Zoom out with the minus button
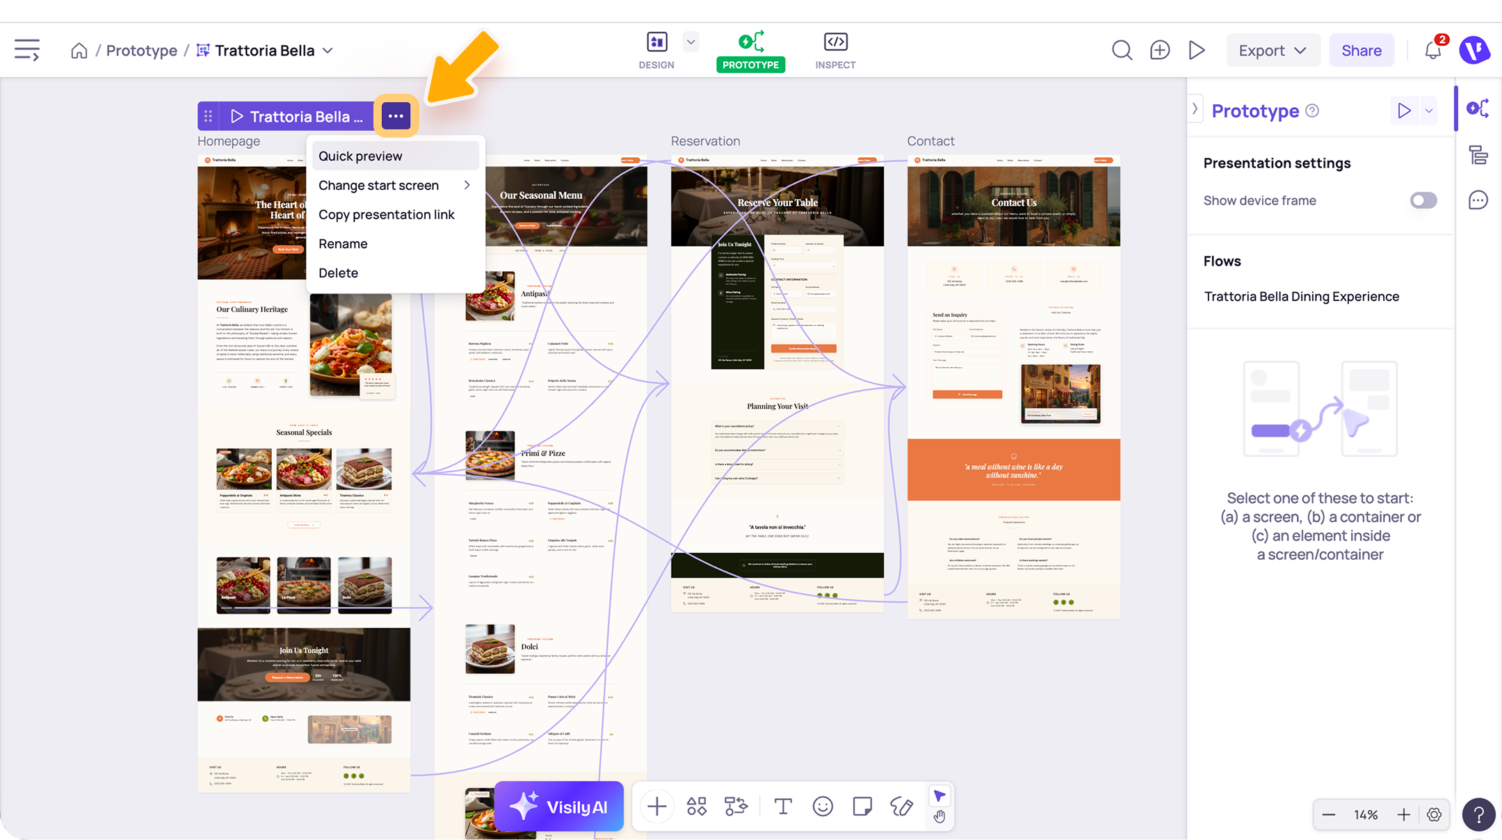Image resolution: width=1502 pixels, height=840 pixels. [x=1328, y=815]
